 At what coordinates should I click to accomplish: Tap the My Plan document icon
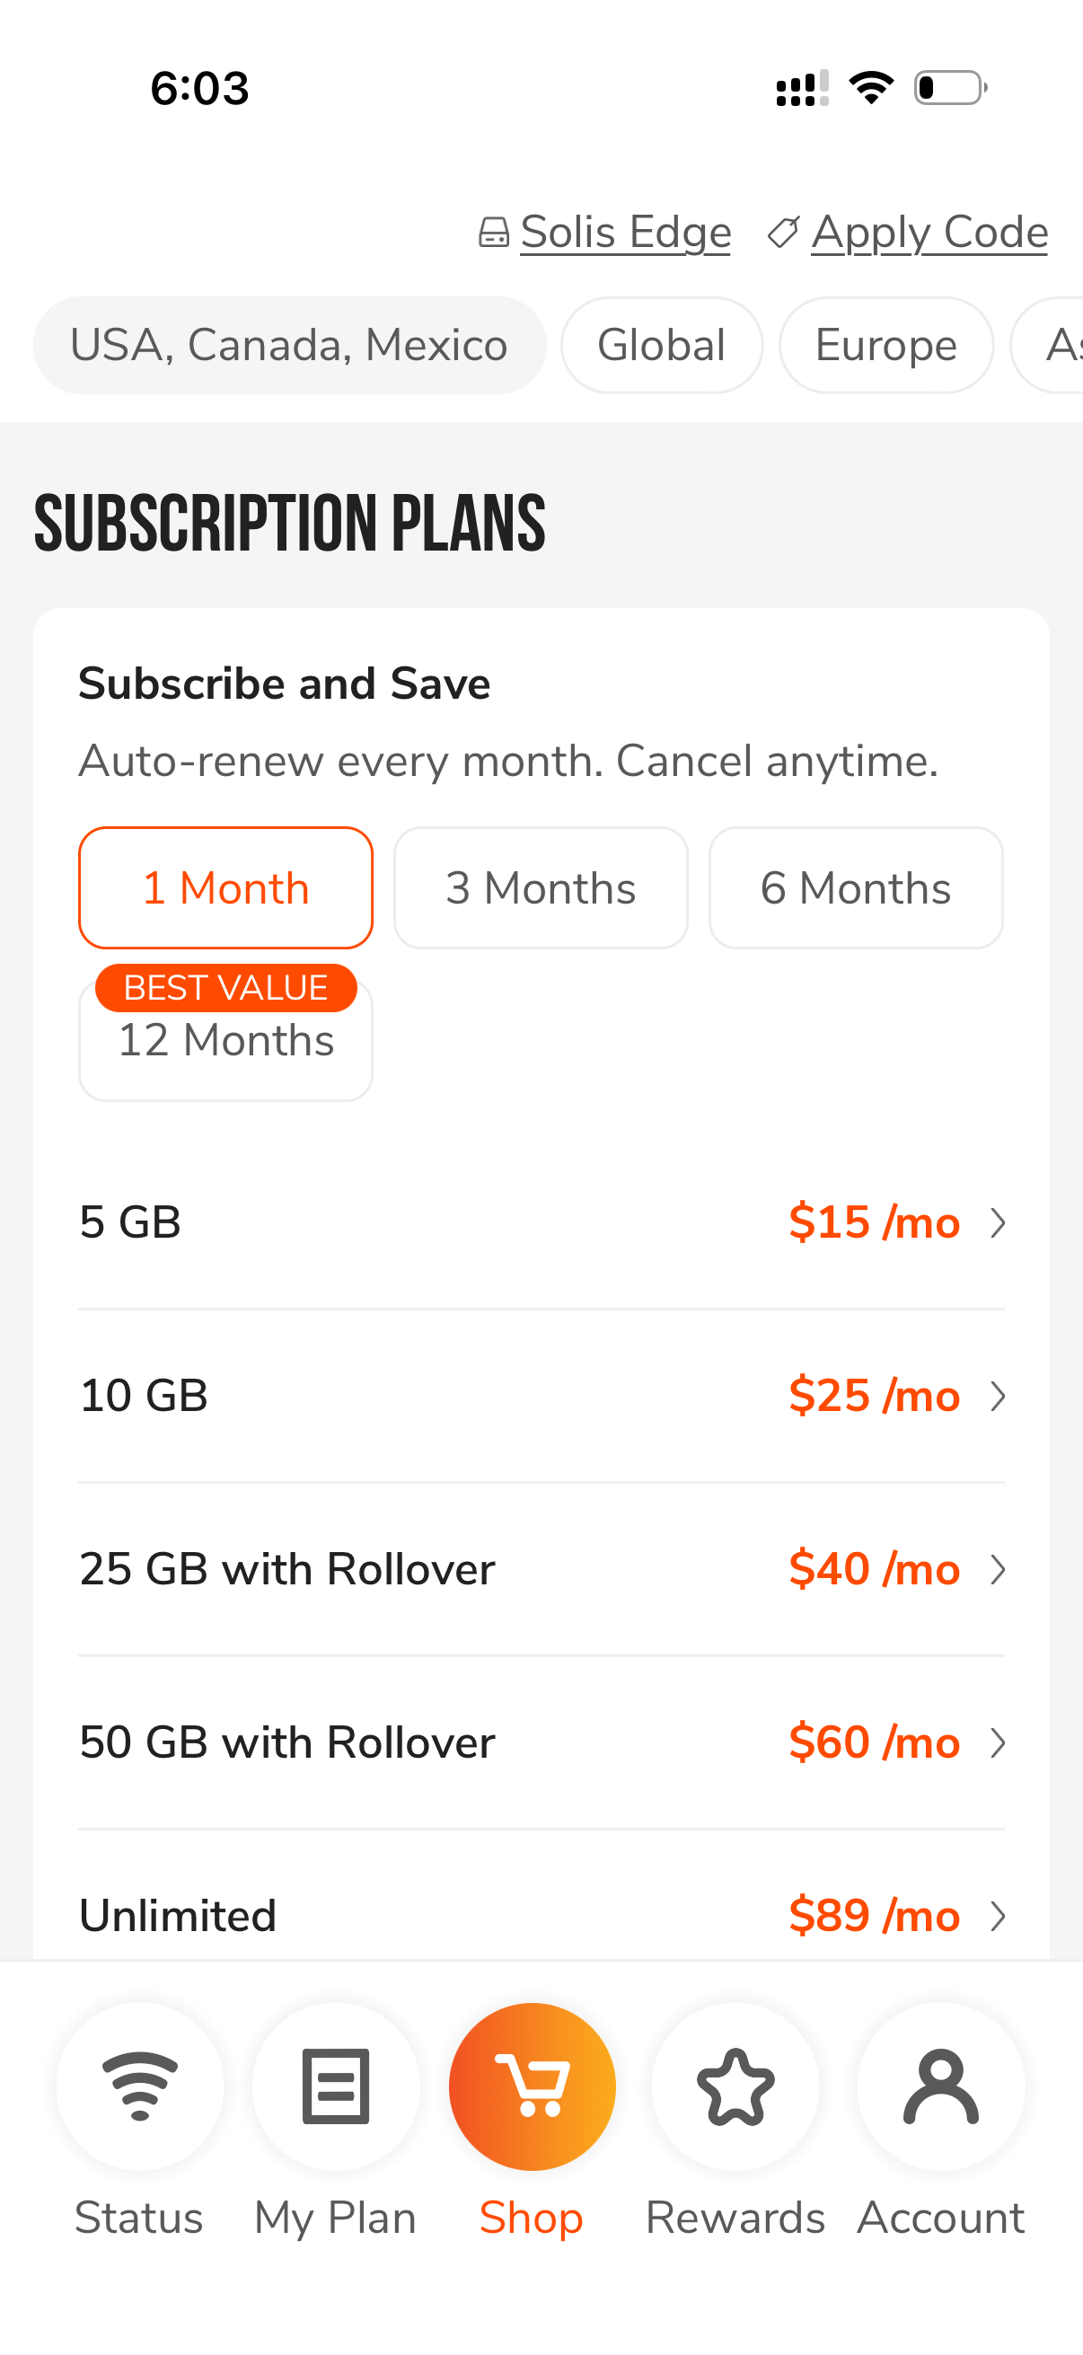pos(336,2086)
